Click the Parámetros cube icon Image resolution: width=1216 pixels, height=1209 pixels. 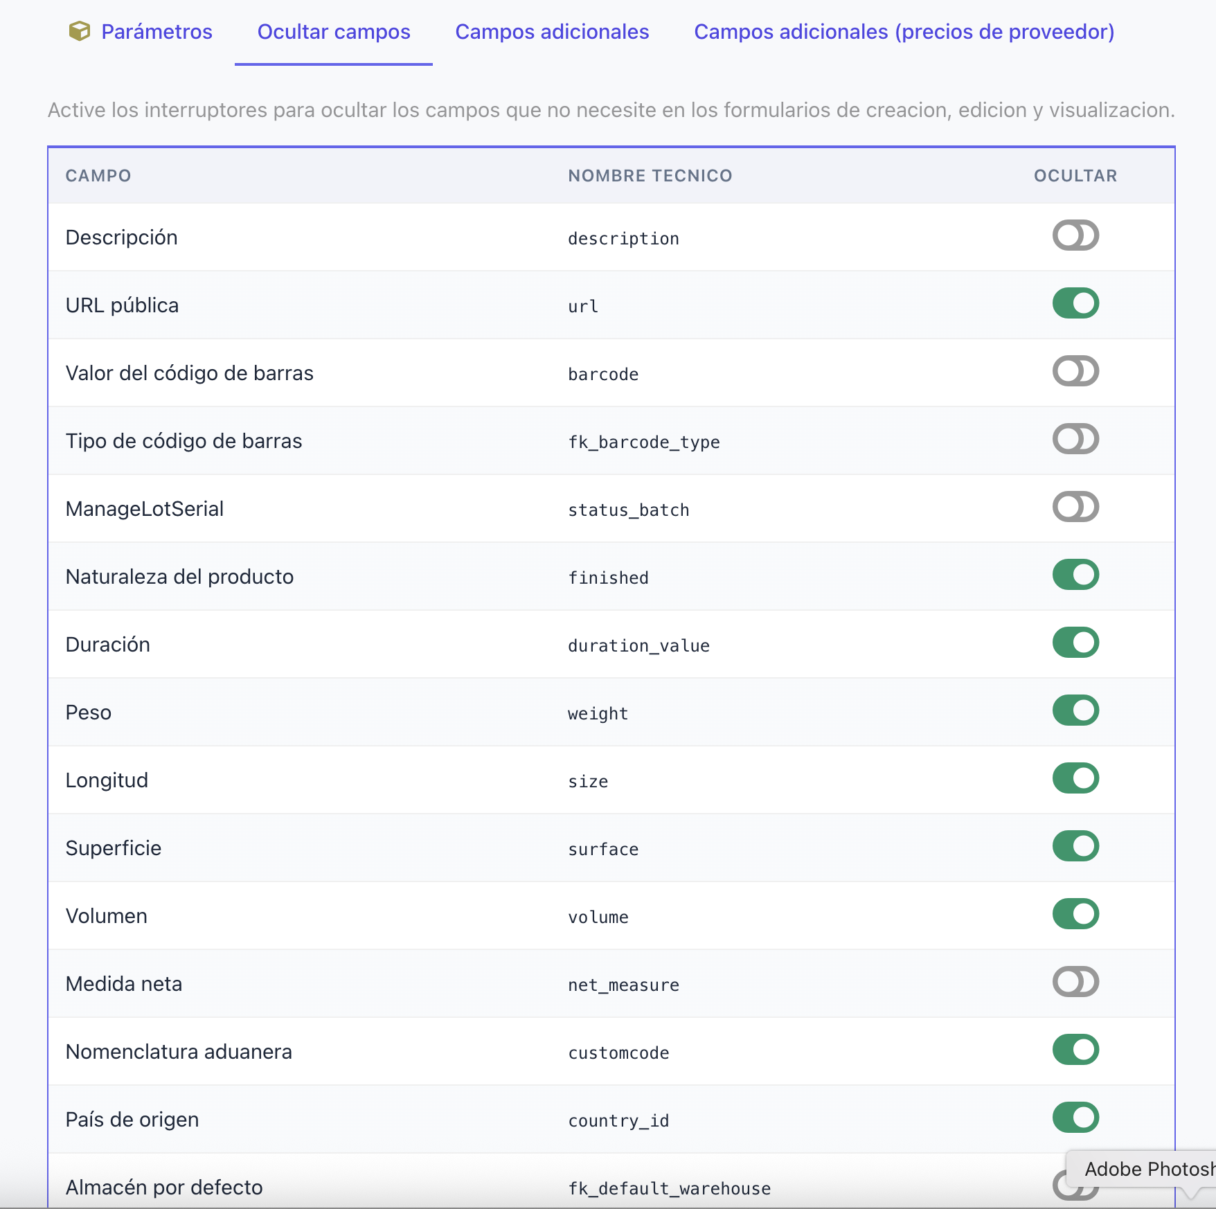coord(80,31)
